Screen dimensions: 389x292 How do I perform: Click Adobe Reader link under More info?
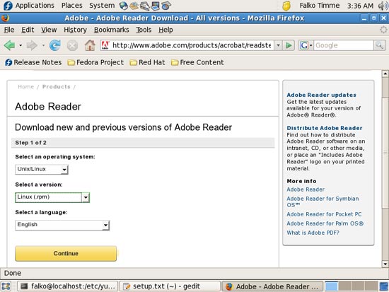(306, 189)
